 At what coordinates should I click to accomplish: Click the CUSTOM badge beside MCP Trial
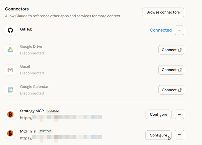46,131
